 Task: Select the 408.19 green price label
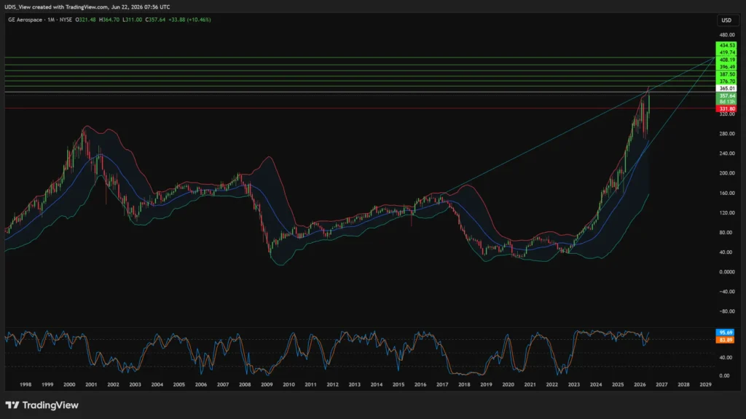[x=726, y=60]
